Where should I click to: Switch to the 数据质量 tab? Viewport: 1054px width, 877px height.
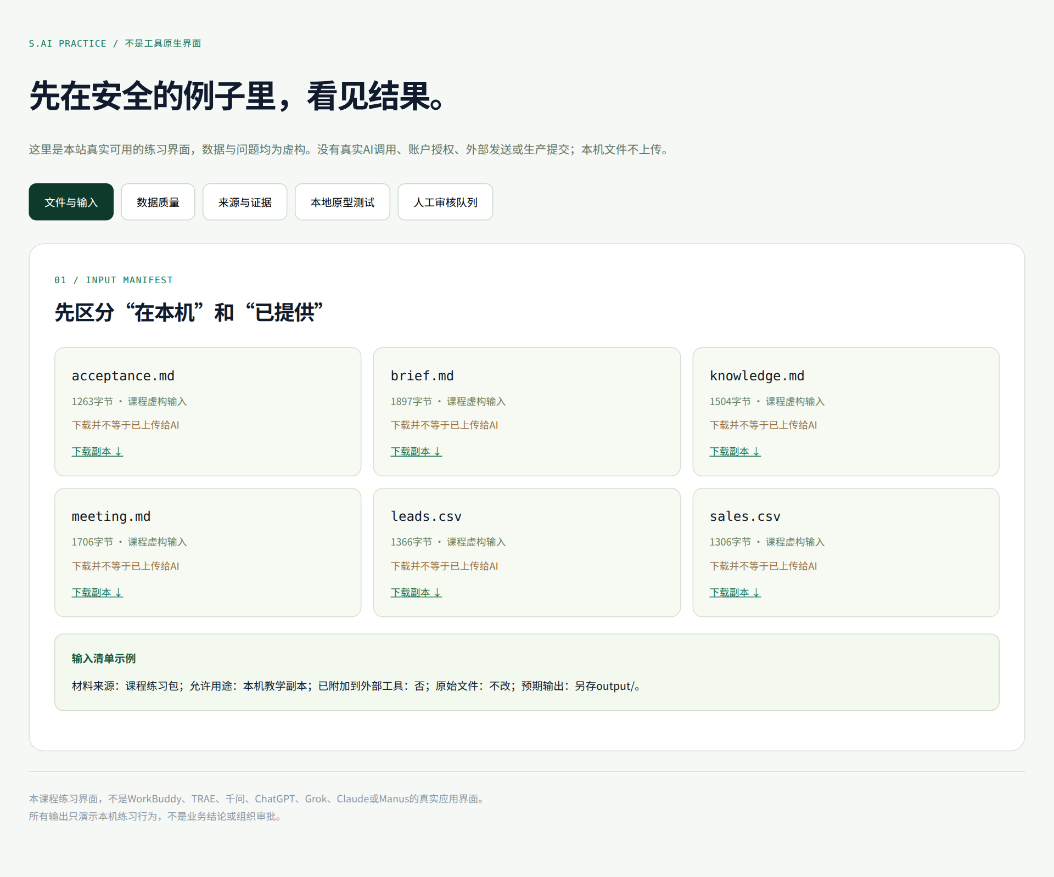coord(158,202)
